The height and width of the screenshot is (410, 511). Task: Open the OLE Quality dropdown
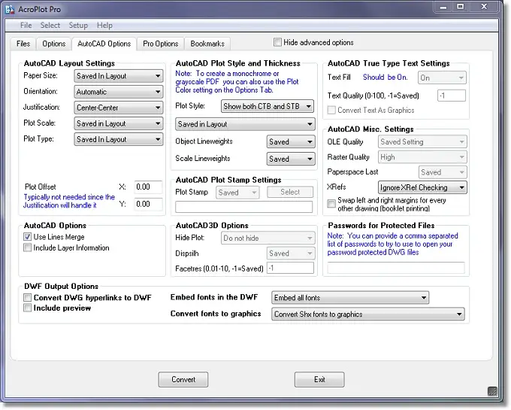422,142
